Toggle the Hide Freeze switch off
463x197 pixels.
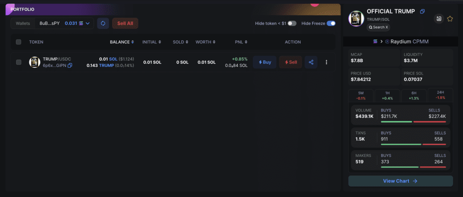click(x=331, y=23)
